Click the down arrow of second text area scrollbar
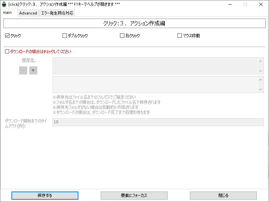This screenshot has height=202, width=269. [x=260, y=89]
